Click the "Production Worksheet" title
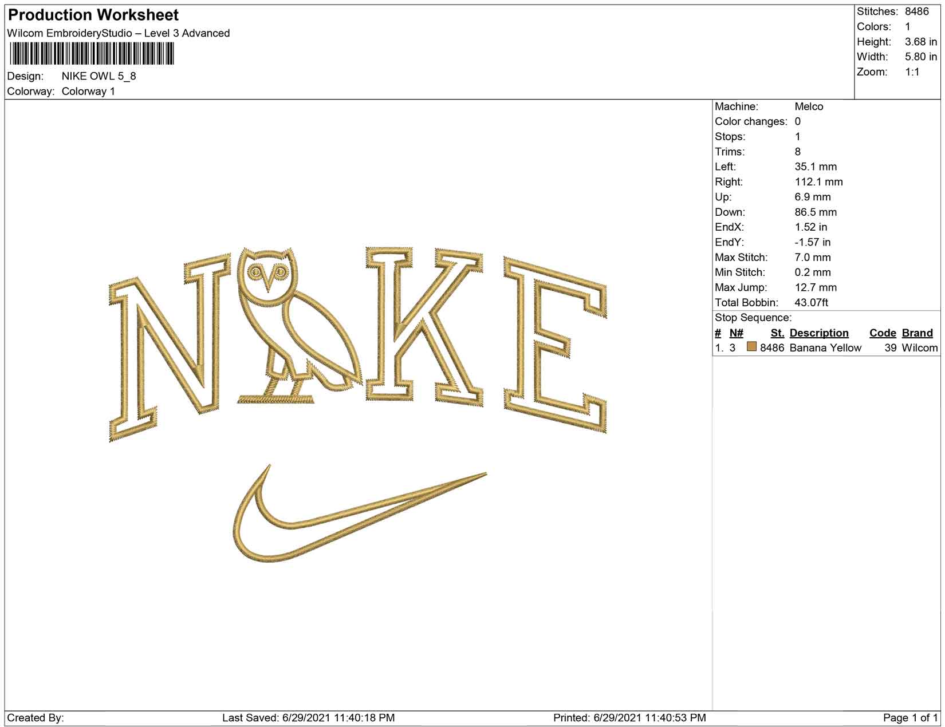This screenshot has height=727, width=945. [x=93, y=15]
